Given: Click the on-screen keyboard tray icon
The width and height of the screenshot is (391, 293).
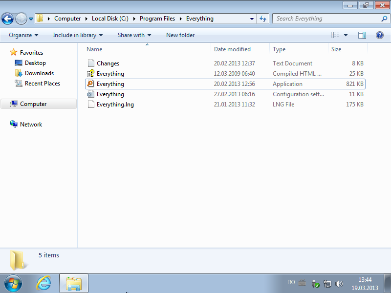Looking at the screenshot, I should pyautogui.click(x=302, y=283).
